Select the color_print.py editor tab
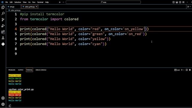192x108 pixels. point(29,7)
